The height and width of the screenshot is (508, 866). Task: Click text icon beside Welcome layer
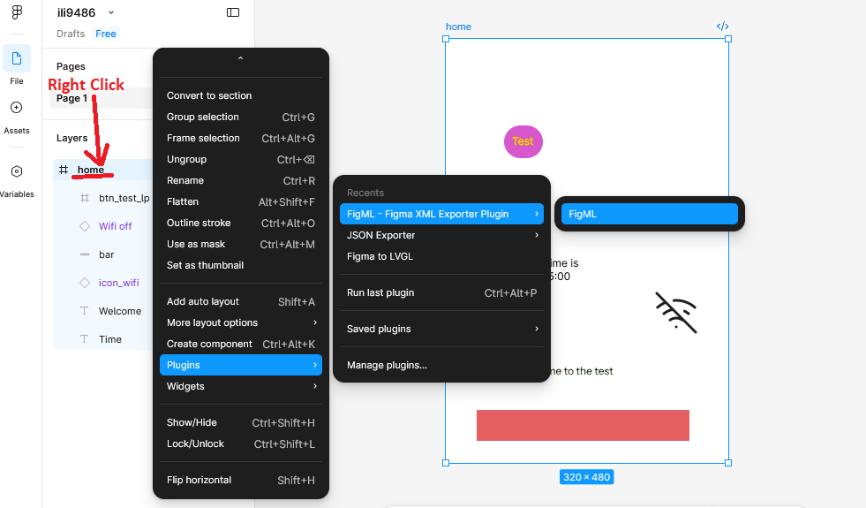[85, 311]
